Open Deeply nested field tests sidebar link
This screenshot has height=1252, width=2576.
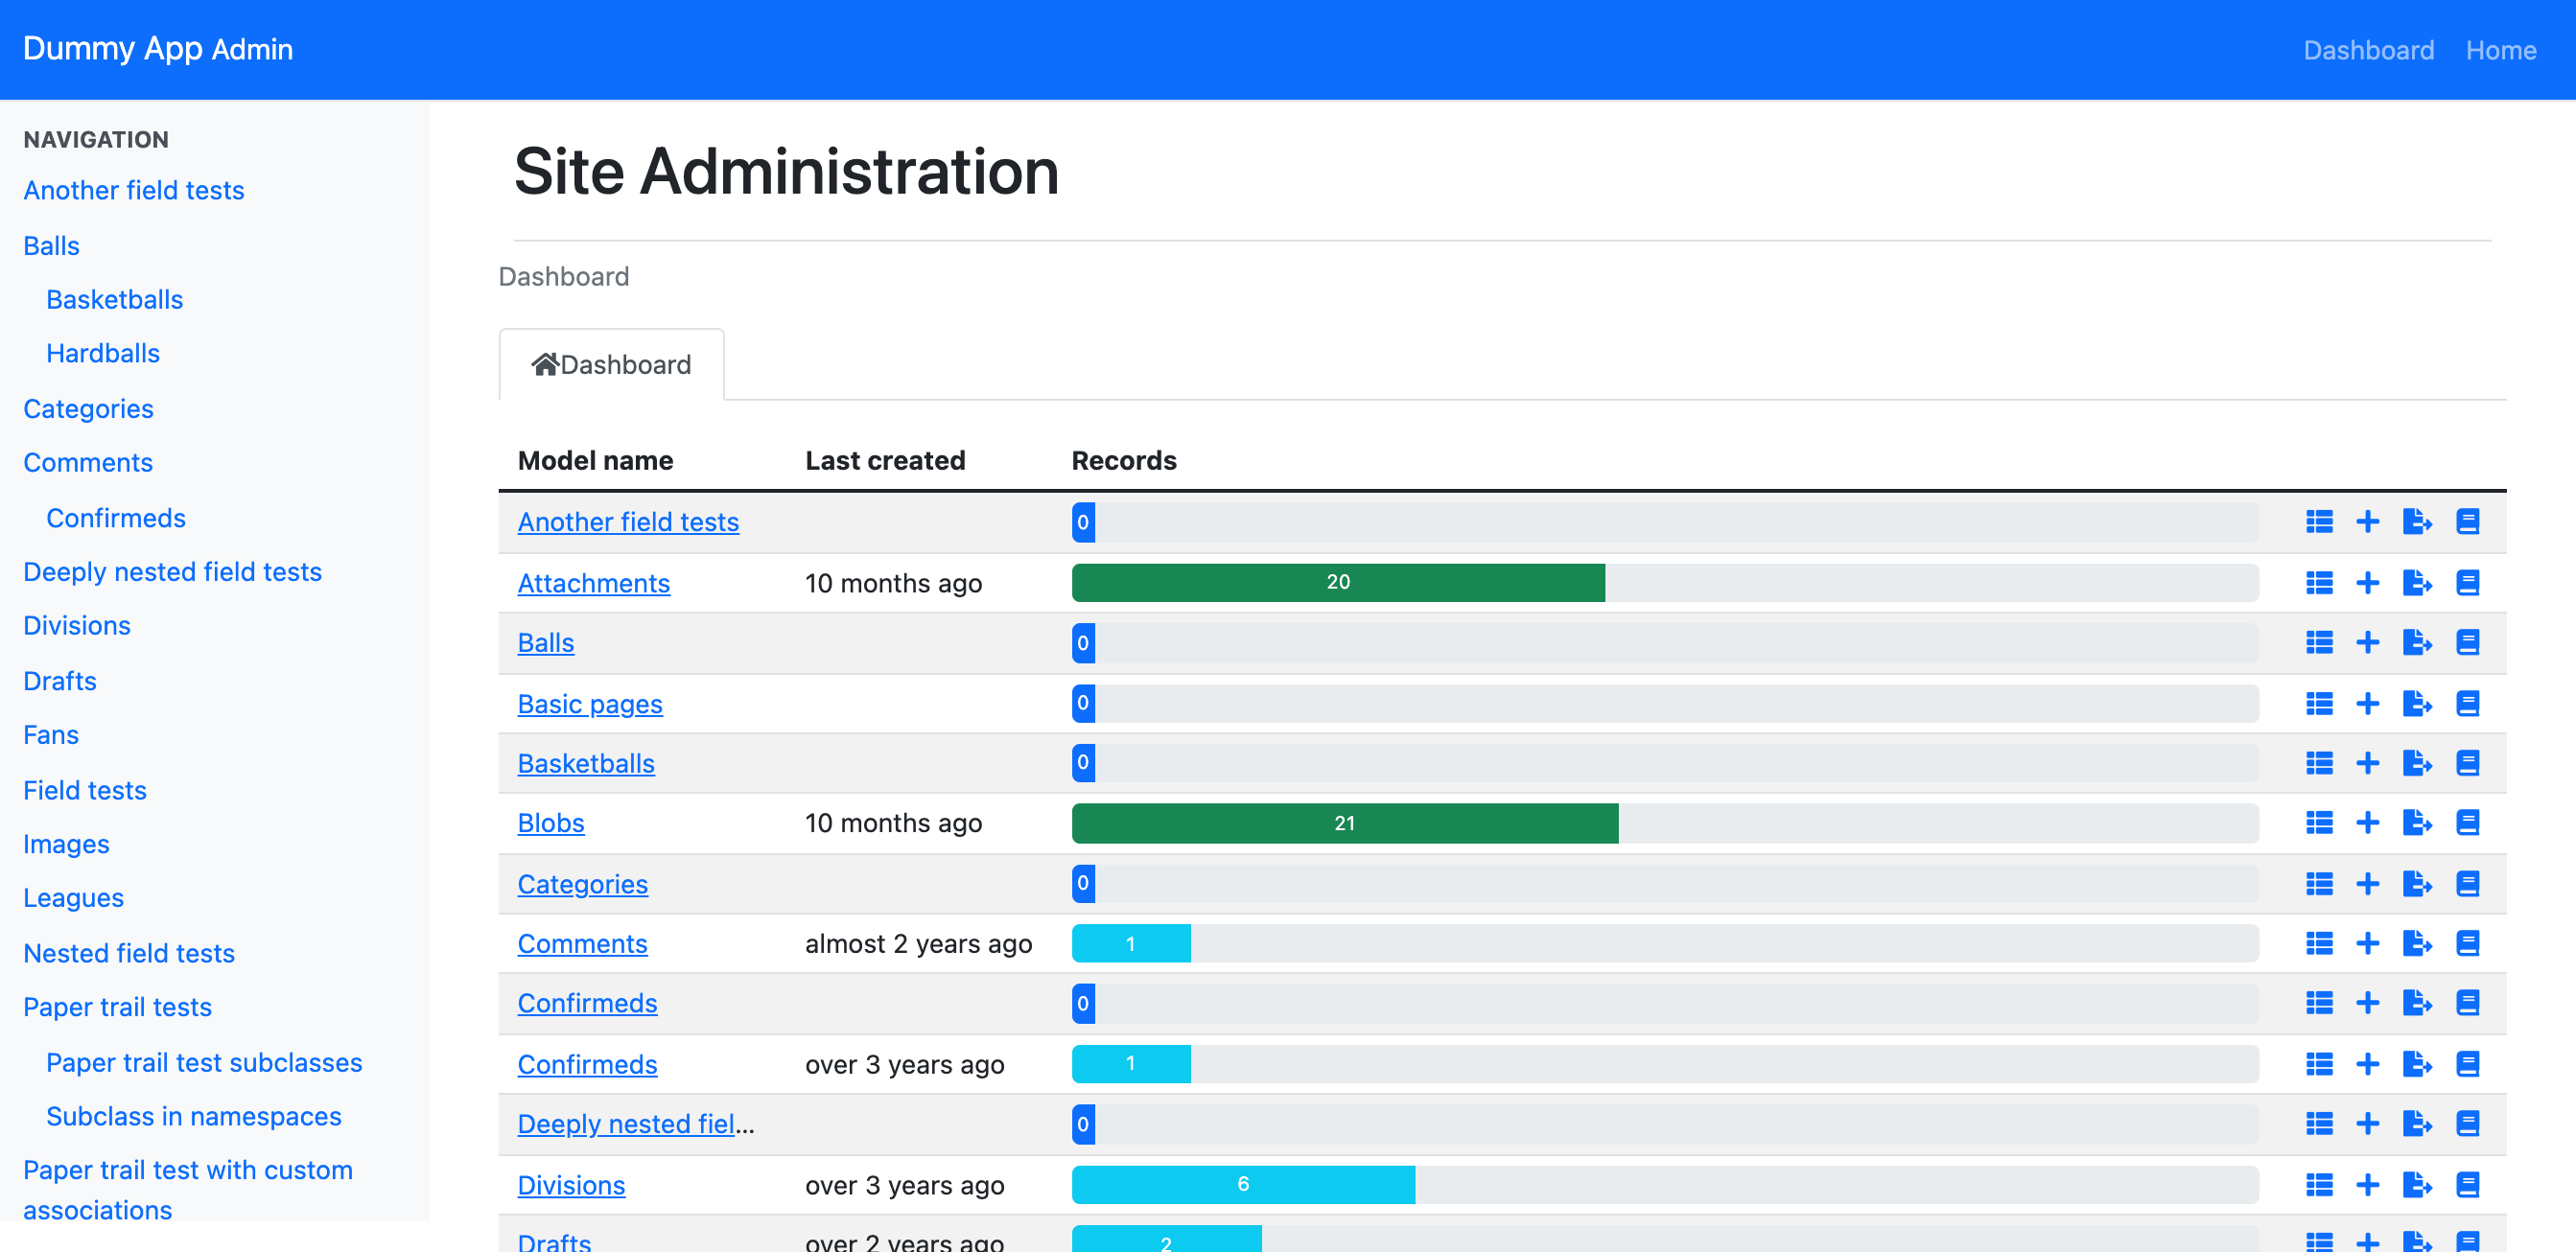point(172,571)
